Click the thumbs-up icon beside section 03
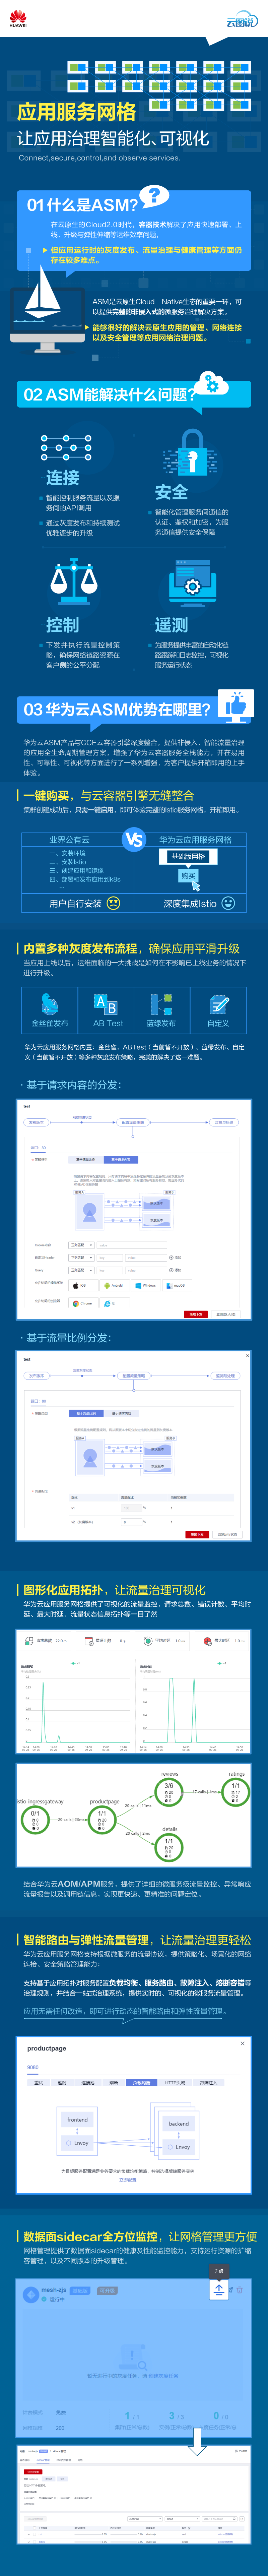268x2576 pixels. point(236,706)
